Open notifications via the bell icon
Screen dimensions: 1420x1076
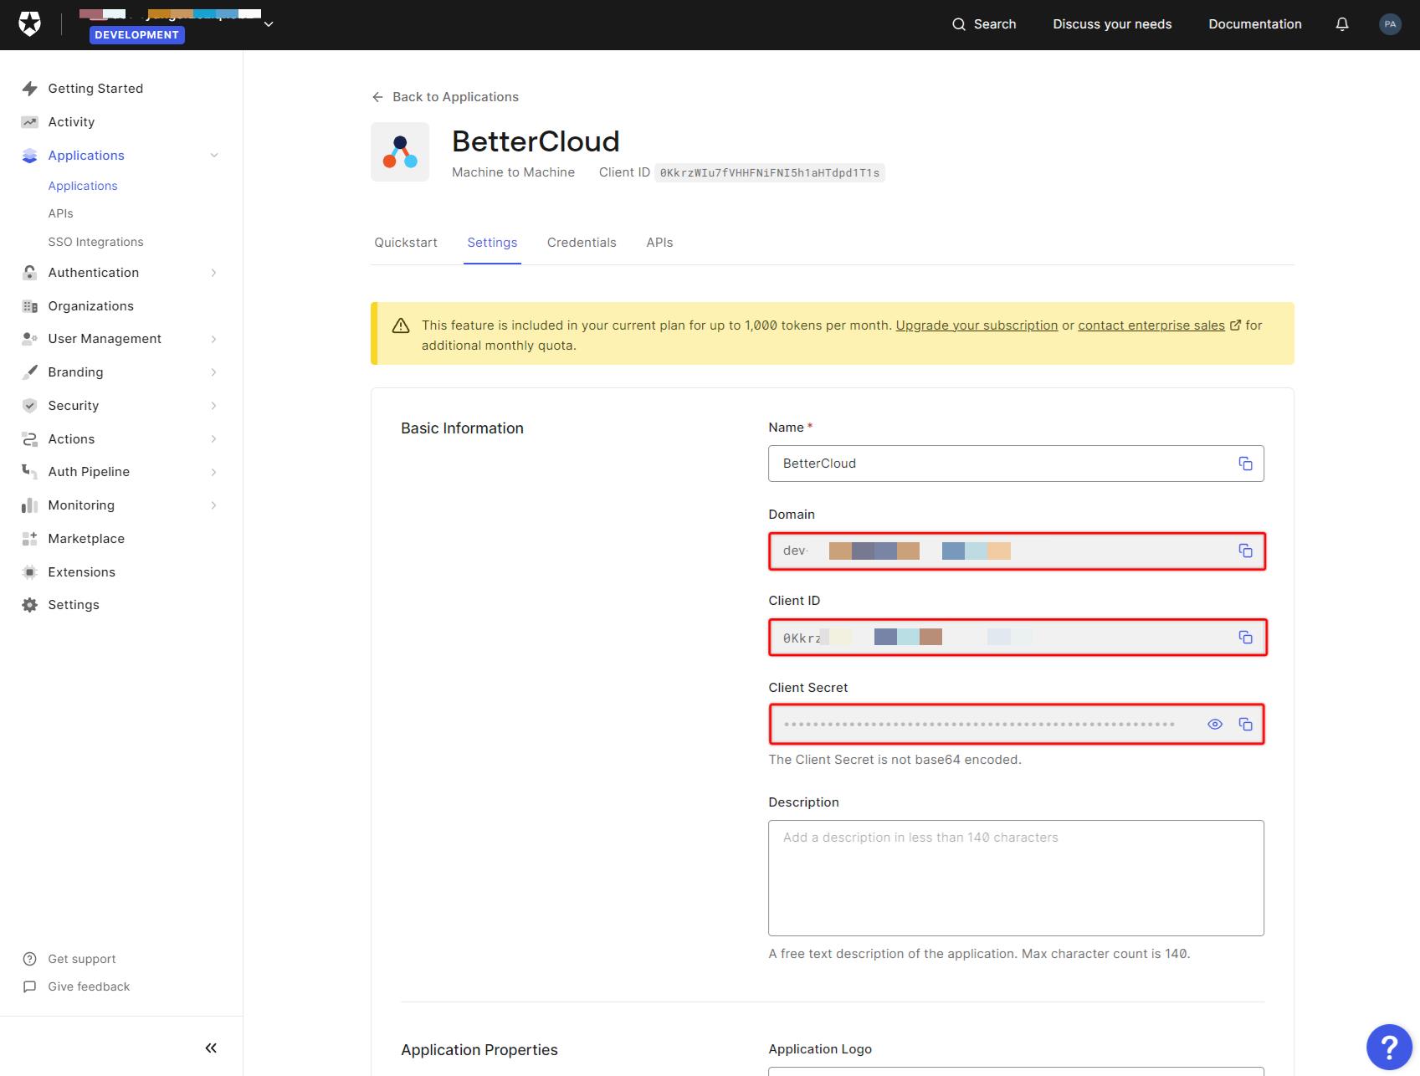pyautogui.click(x=1342, y=24)
